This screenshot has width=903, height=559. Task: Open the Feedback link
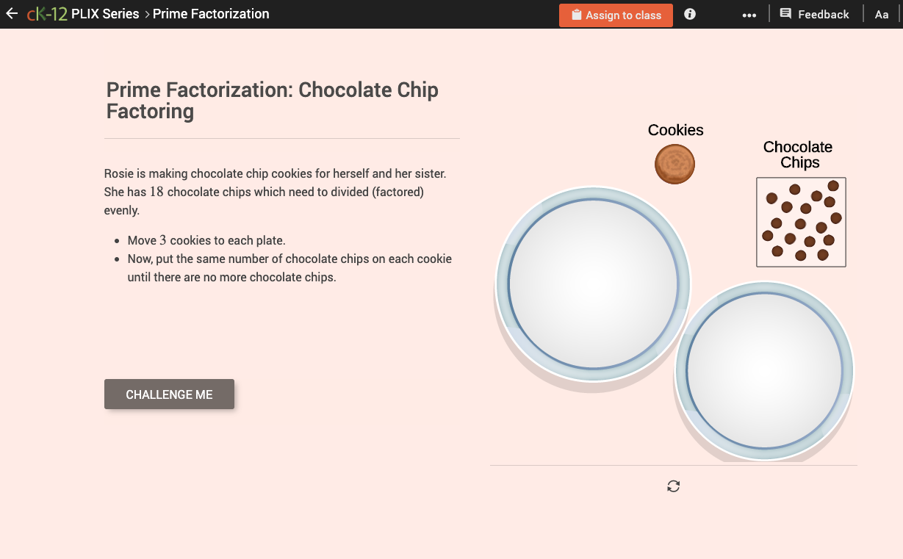coord(824,13)
